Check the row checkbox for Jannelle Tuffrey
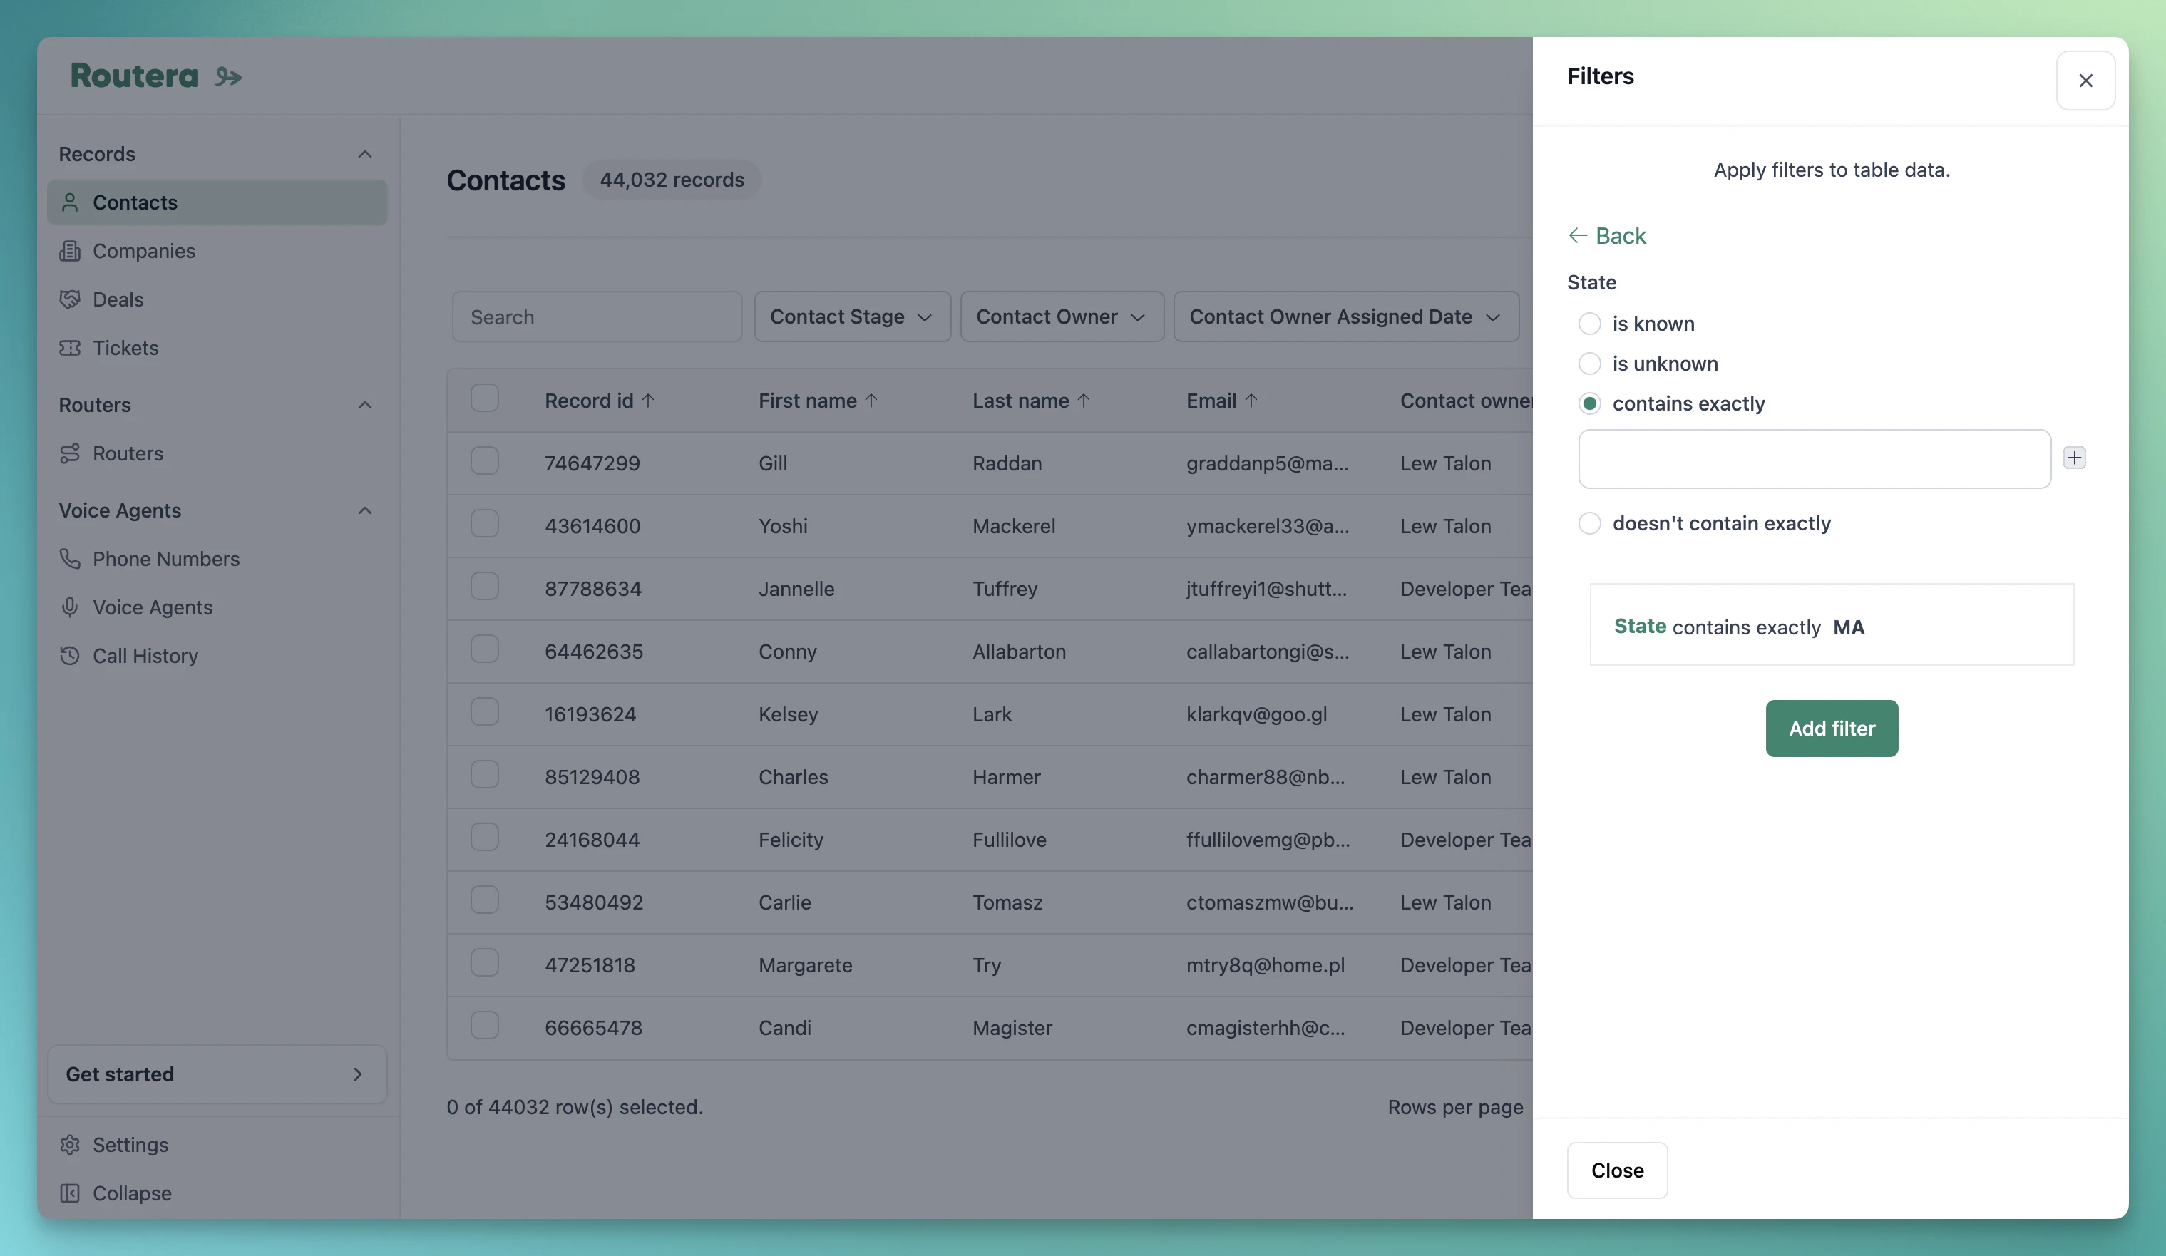 [485, 587]
